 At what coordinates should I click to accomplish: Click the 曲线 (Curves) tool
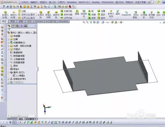click(118, 13)
